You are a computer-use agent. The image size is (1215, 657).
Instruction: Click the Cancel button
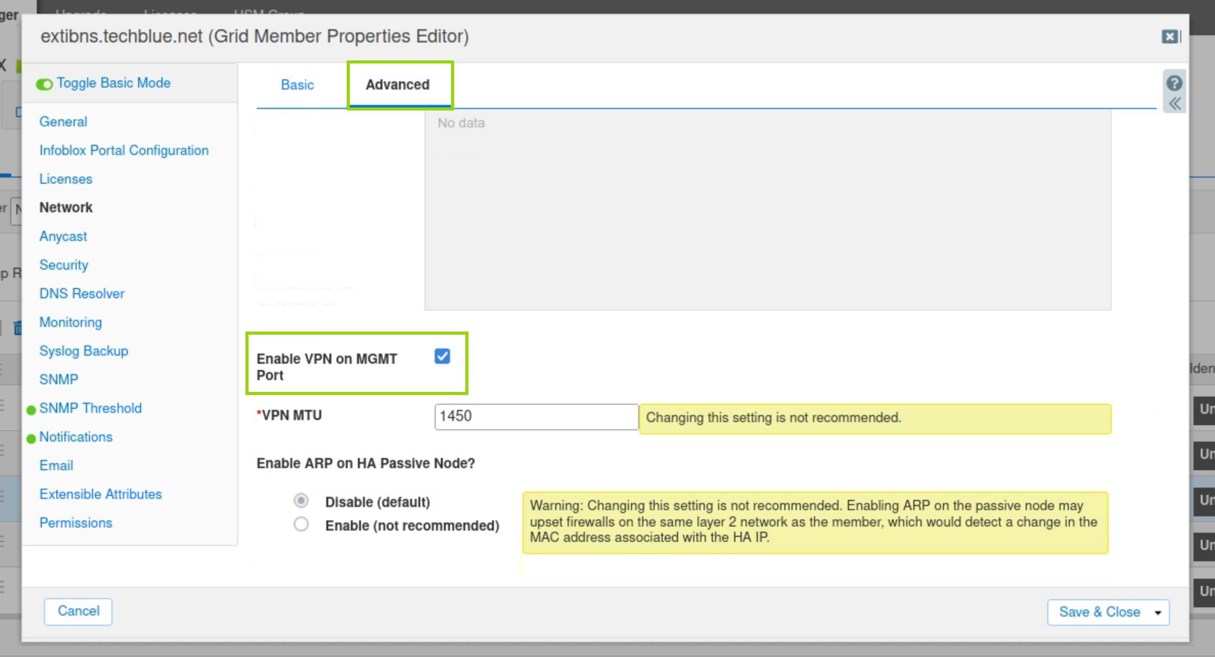click(x=78, y=611)
